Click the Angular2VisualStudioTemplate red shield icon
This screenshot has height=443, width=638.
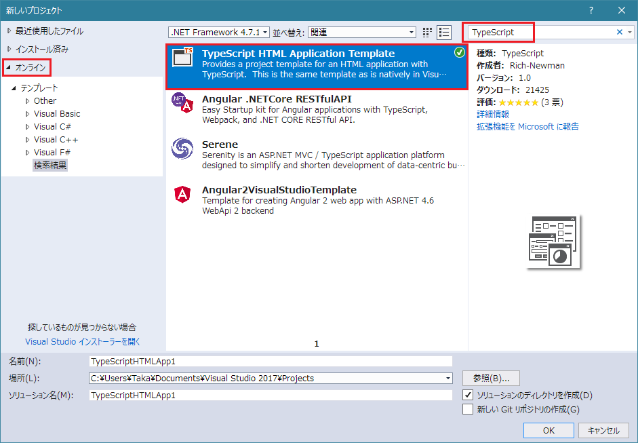(182, 194)
